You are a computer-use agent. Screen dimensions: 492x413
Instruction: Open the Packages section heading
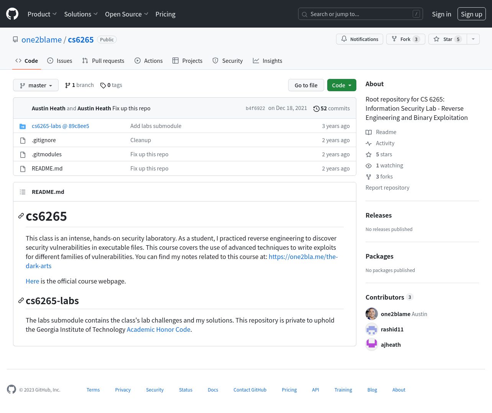(x=379, y=256)
